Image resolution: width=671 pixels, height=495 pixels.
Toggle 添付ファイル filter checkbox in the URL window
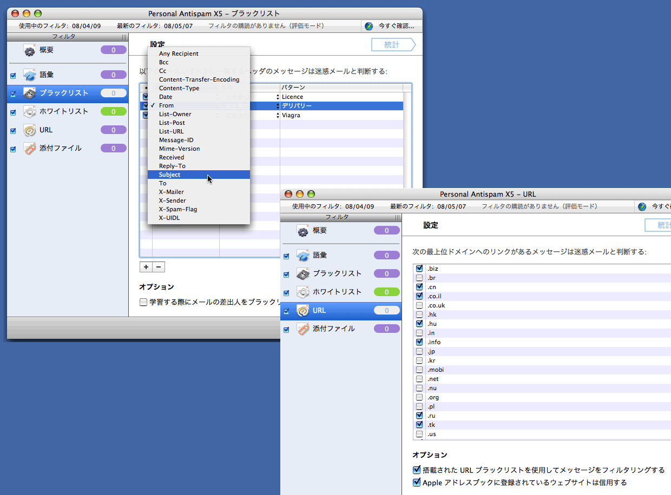click(286, 330)
